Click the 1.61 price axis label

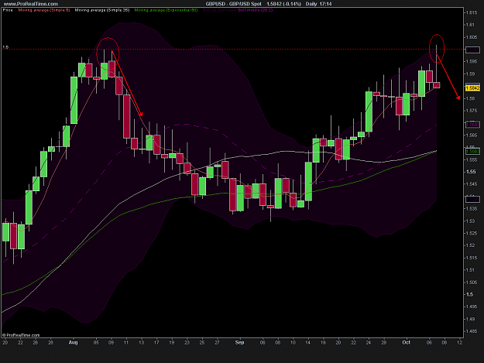point(470,25)
